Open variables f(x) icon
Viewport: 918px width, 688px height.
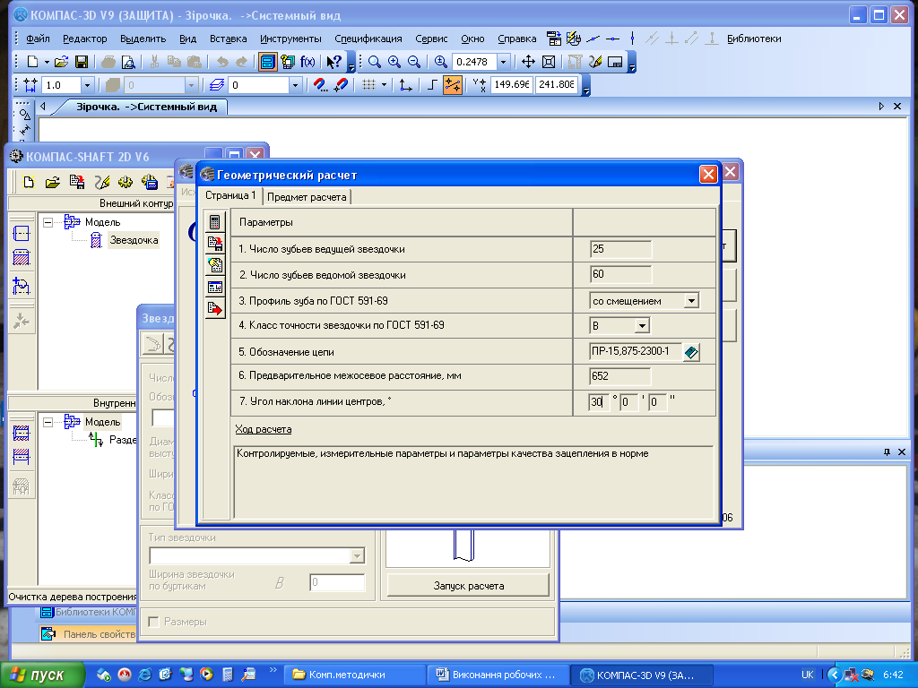click(x=307, y=62)
